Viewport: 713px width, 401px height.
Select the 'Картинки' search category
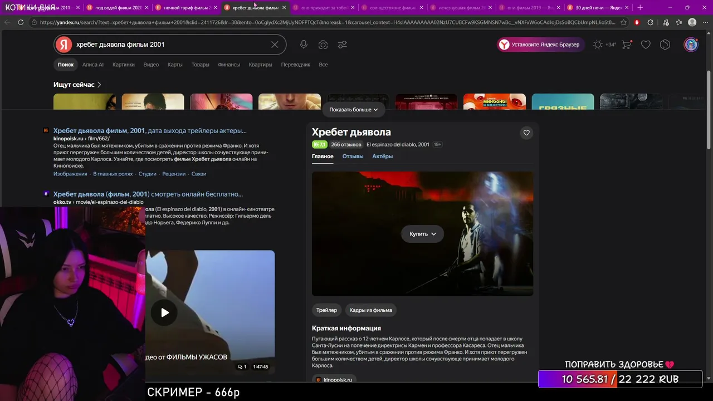click(124, 65)
